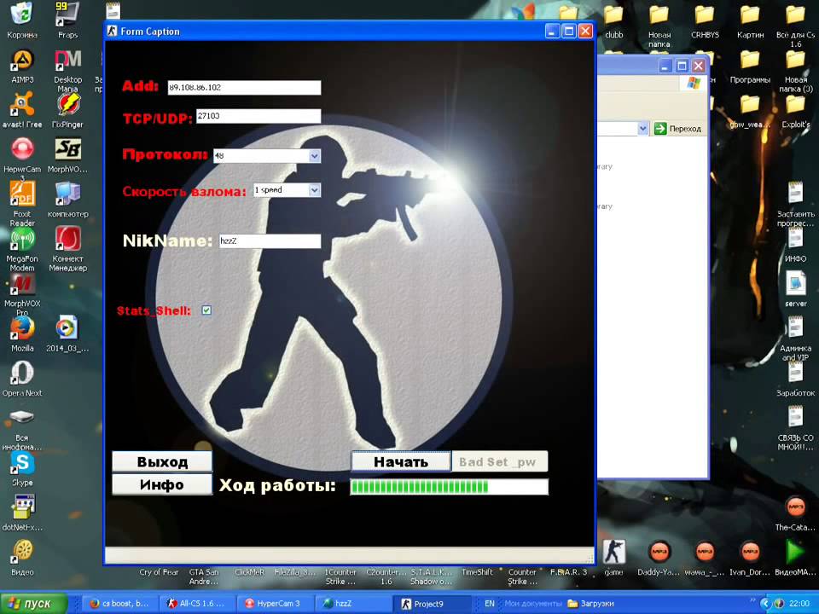
Task: Open the dotNetFx installer icon
Action: coord(22,508)
